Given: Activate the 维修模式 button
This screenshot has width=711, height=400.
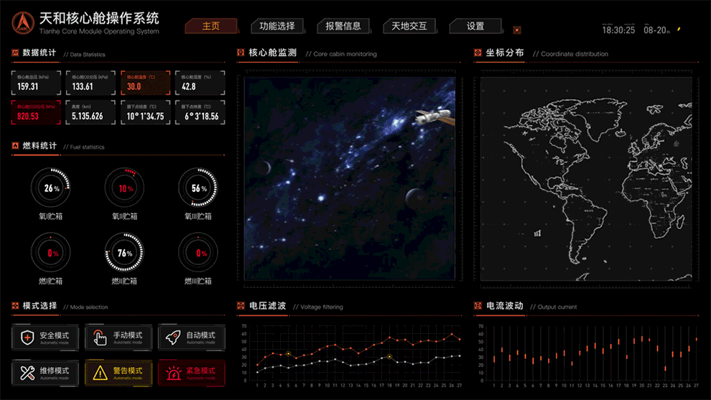Looking at the screenshot, I should tap(45, 373).
